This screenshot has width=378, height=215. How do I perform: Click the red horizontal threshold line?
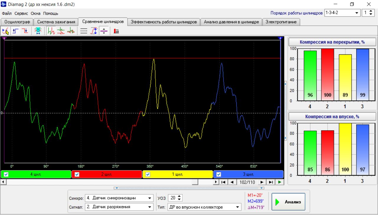(x=142, y=58)
